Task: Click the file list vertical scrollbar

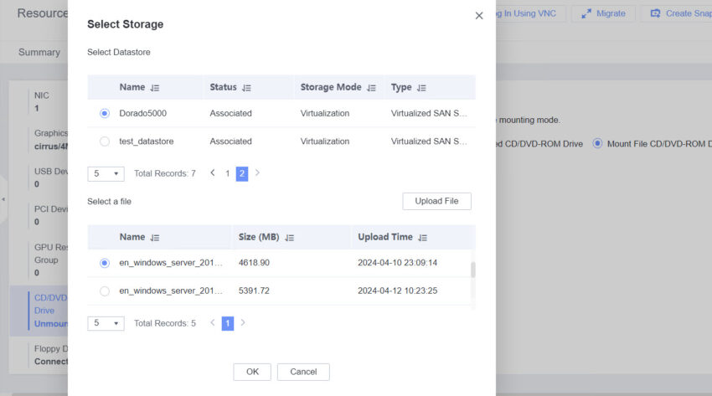Action: pyautogui.click(x=472, y=270)
